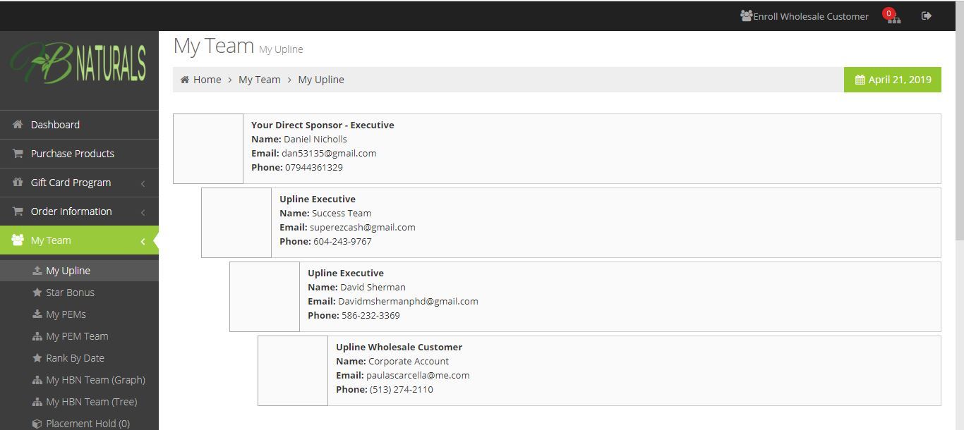Click the Star Bonus star icon

tap(37, 293)
